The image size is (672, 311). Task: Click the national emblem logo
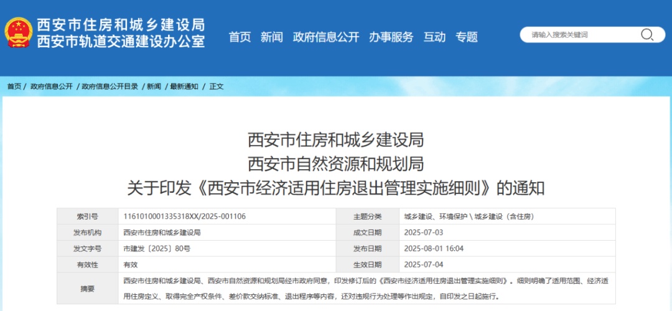pyautogui.click(x=19, y=32)
